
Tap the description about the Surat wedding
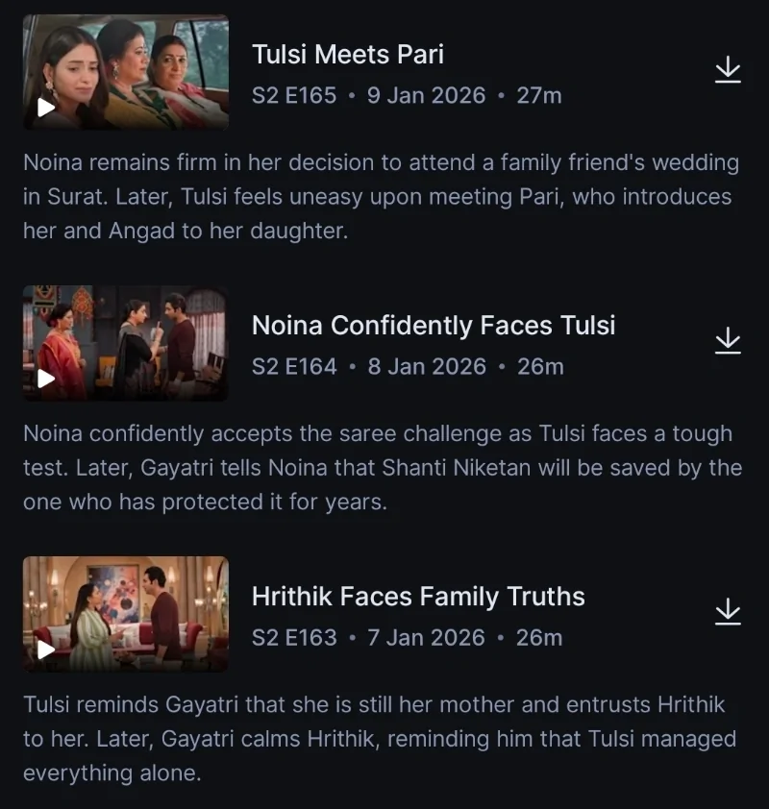[382, 197]
